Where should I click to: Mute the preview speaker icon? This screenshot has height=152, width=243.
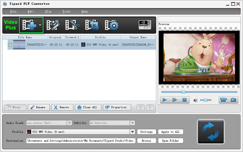[x=196, y=100]
